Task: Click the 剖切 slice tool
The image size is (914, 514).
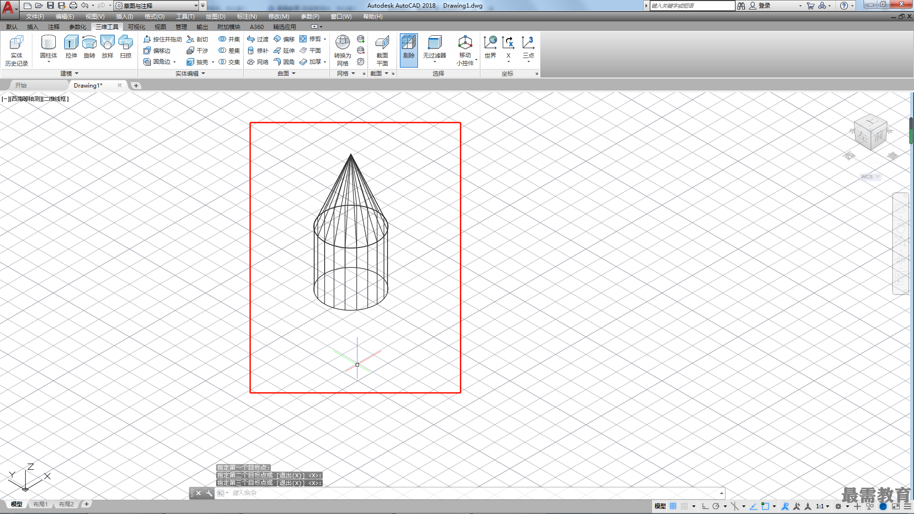Action: tap(198, 39)
